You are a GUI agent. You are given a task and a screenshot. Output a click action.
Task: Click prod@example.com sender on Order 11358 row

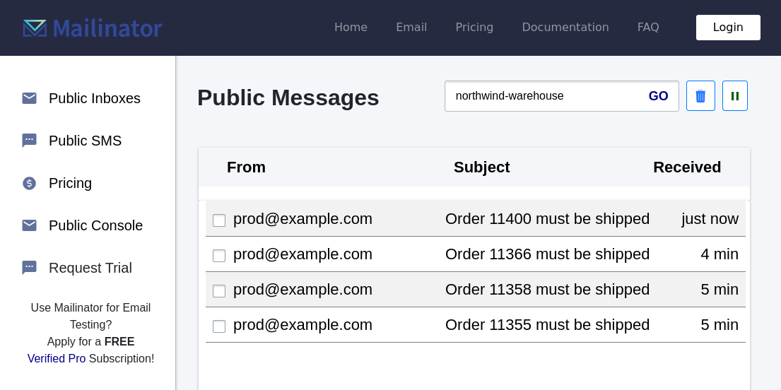click(x=303, y=290)
